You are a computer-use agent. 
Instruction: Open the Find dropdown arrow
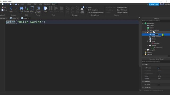click(22, 13)
